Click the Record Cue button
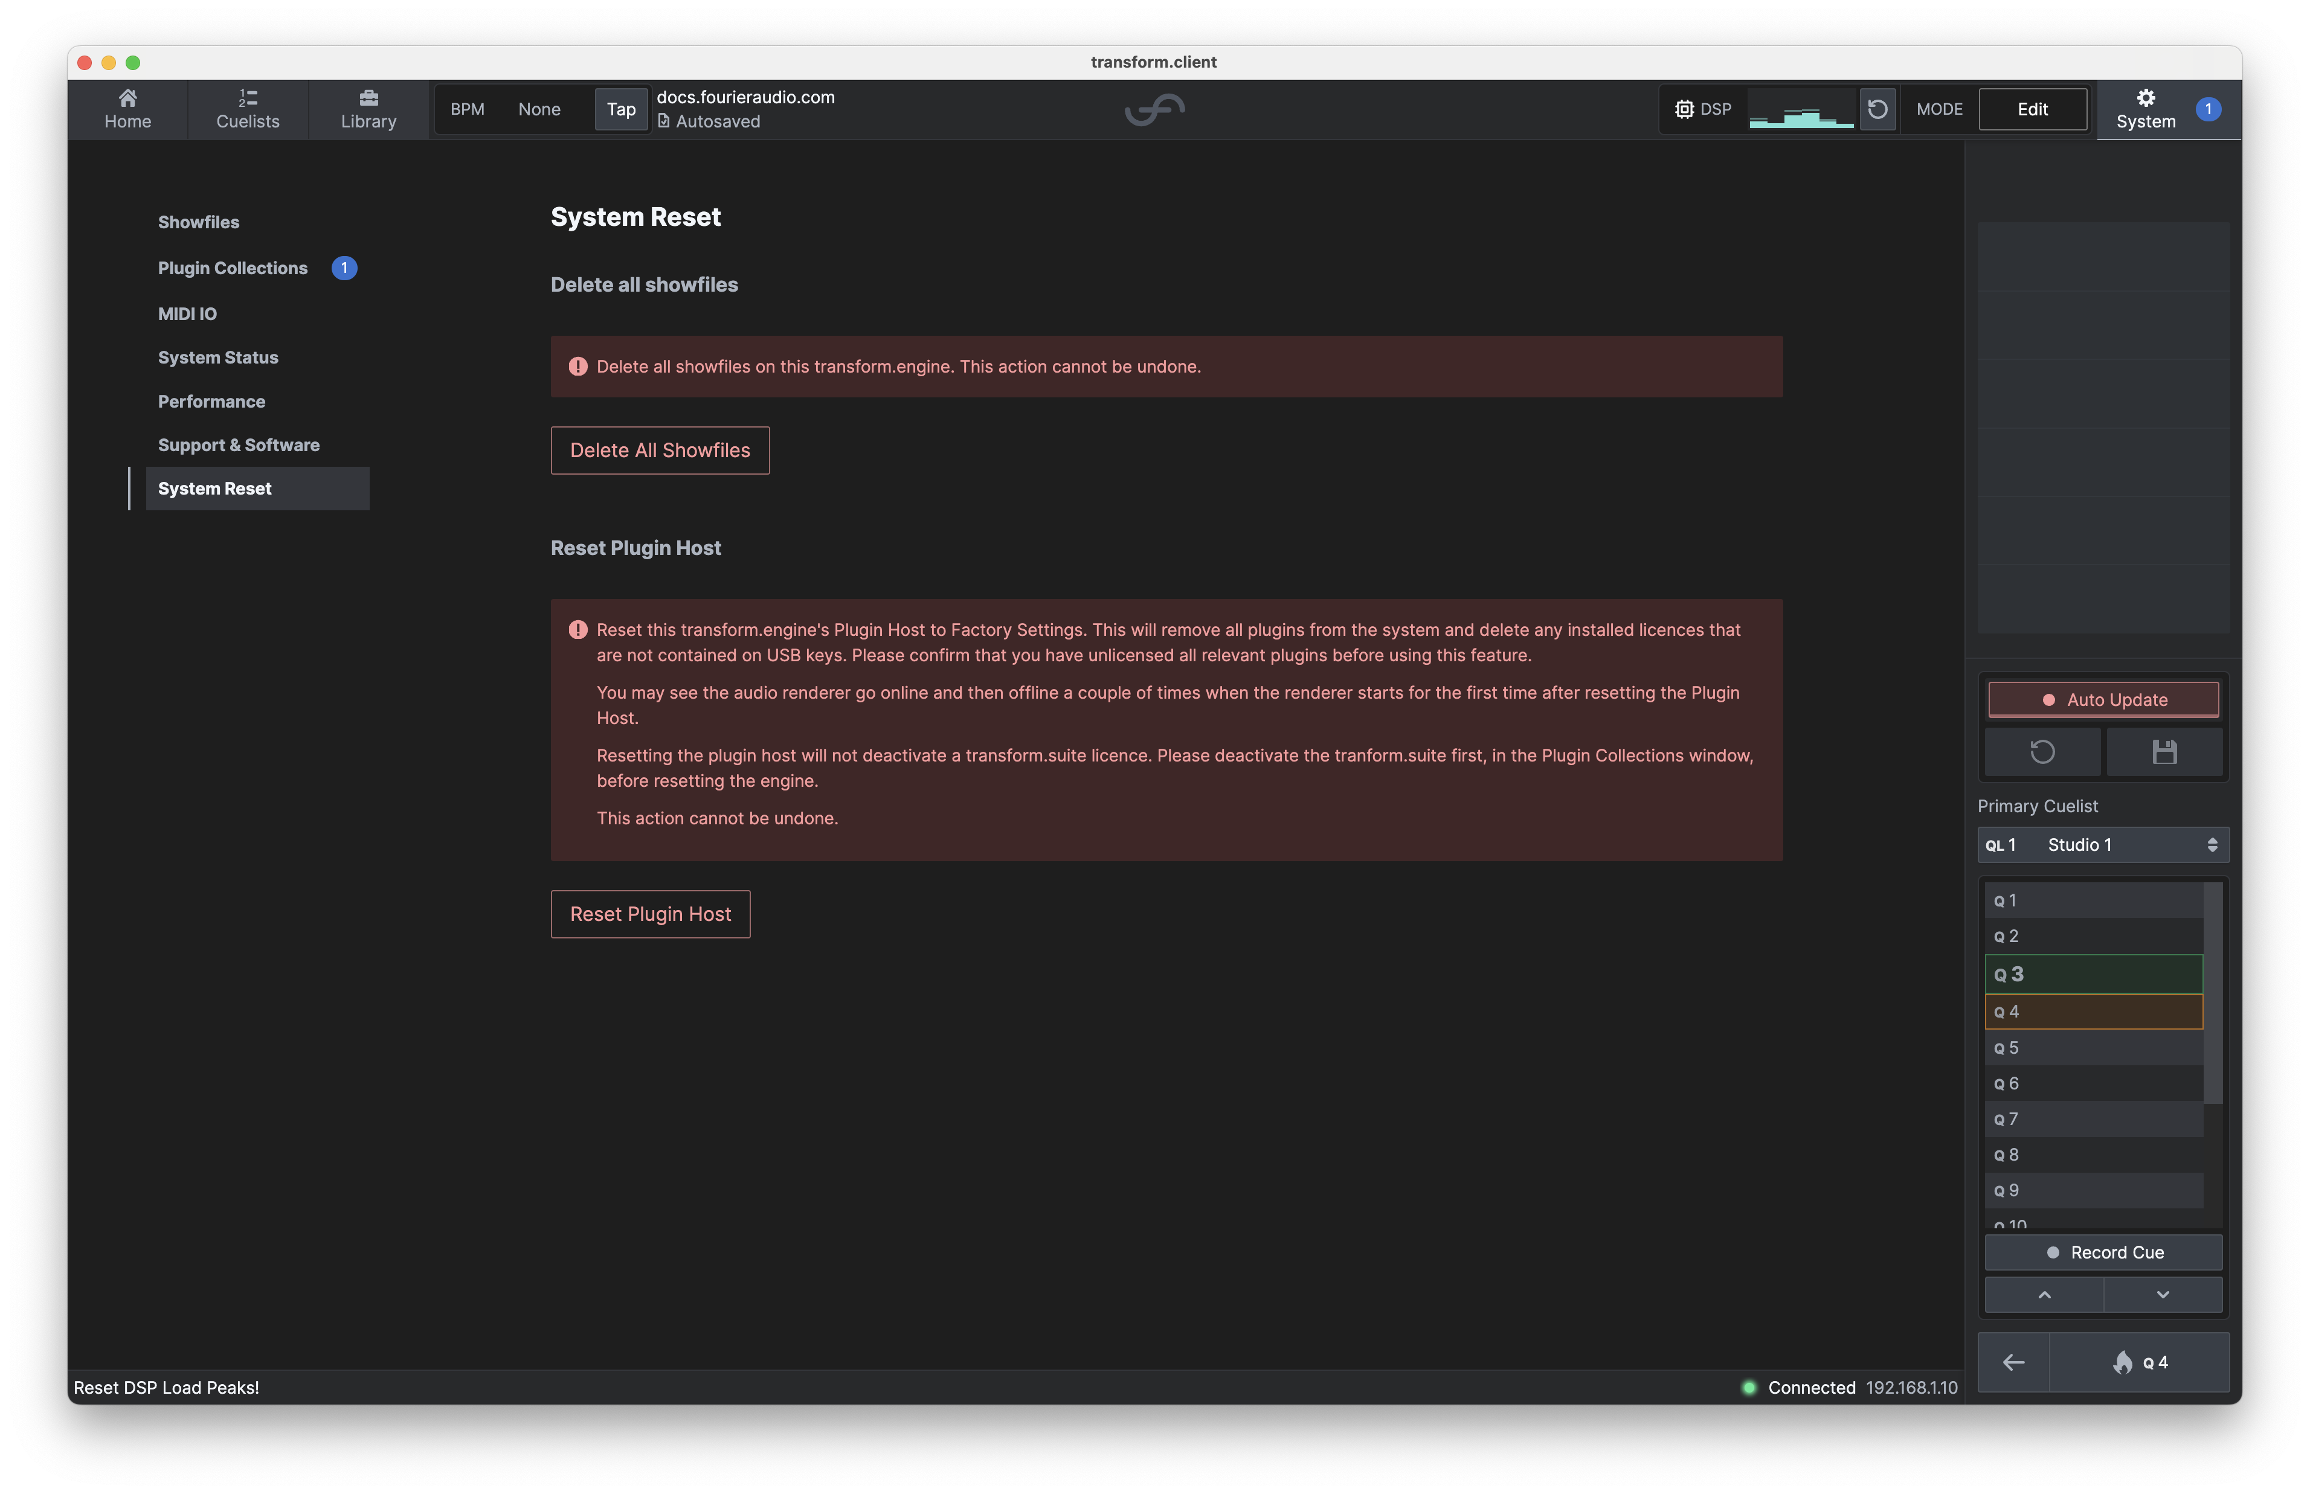2310x1494 pixels. pyautogui.click(x=2102, y=1252)
